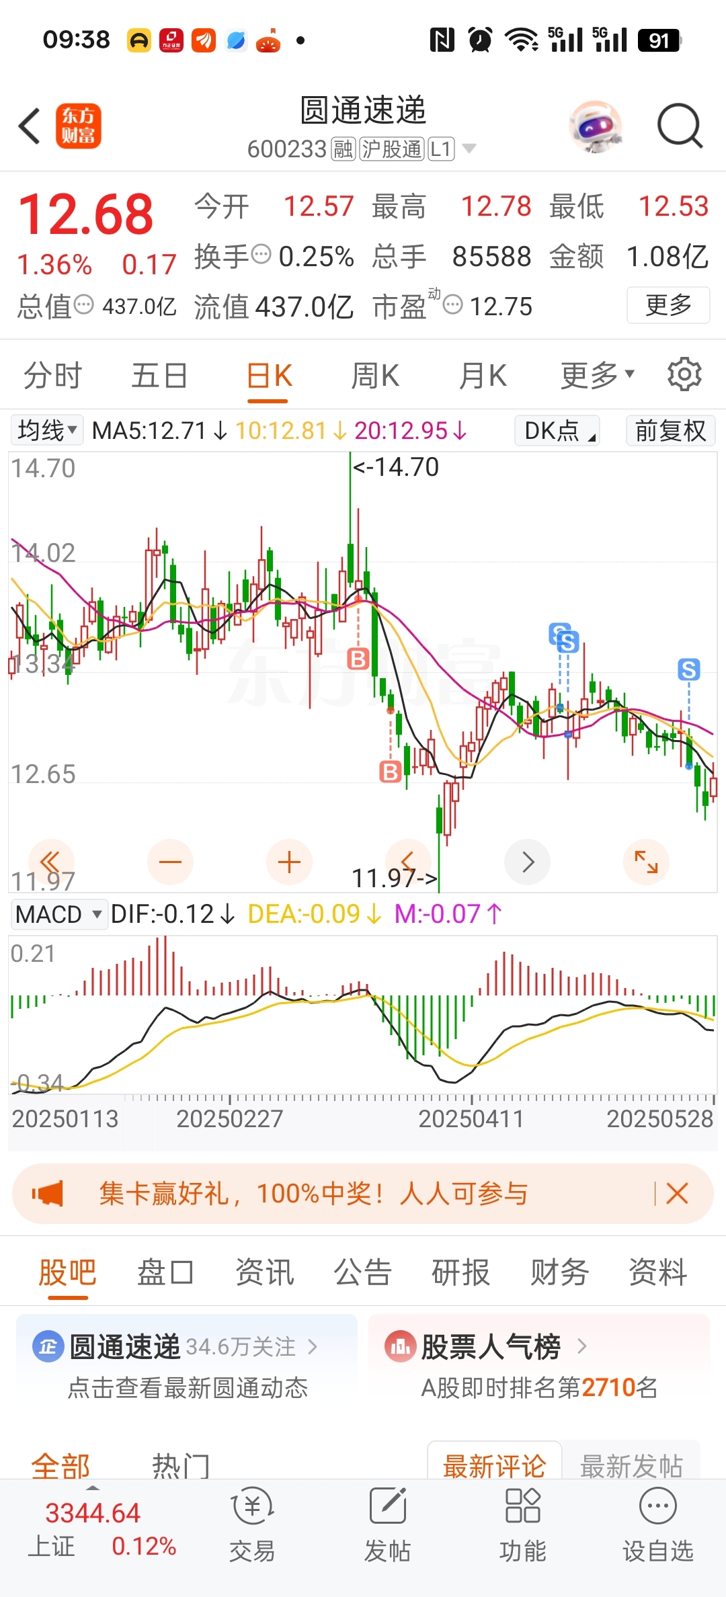Expand stock code 600233 dropdown arrow

469,149
